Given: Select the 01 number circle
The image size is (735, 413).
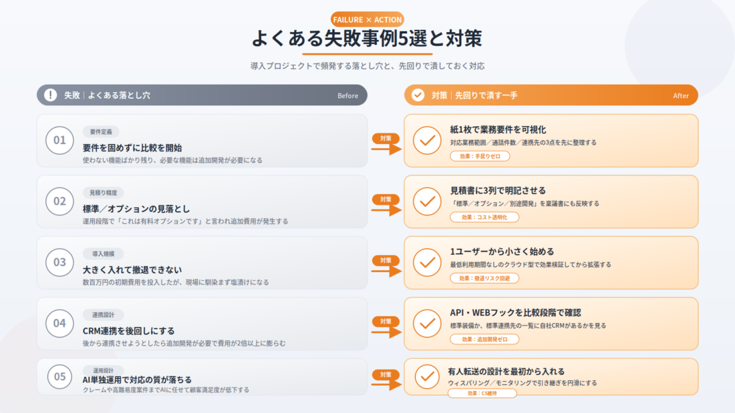Looking at the screenshot, I should point(59,140).
